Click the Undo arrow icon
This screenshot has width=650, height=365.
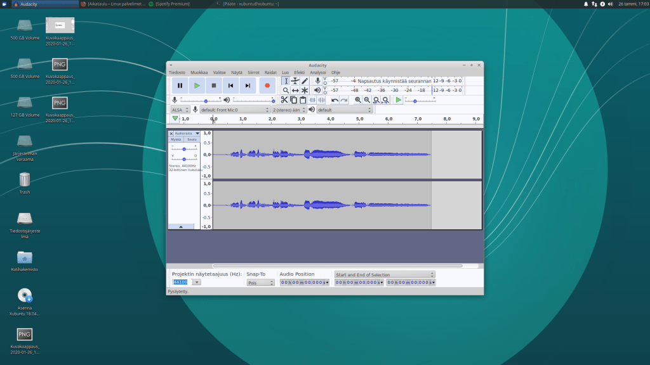335,100
